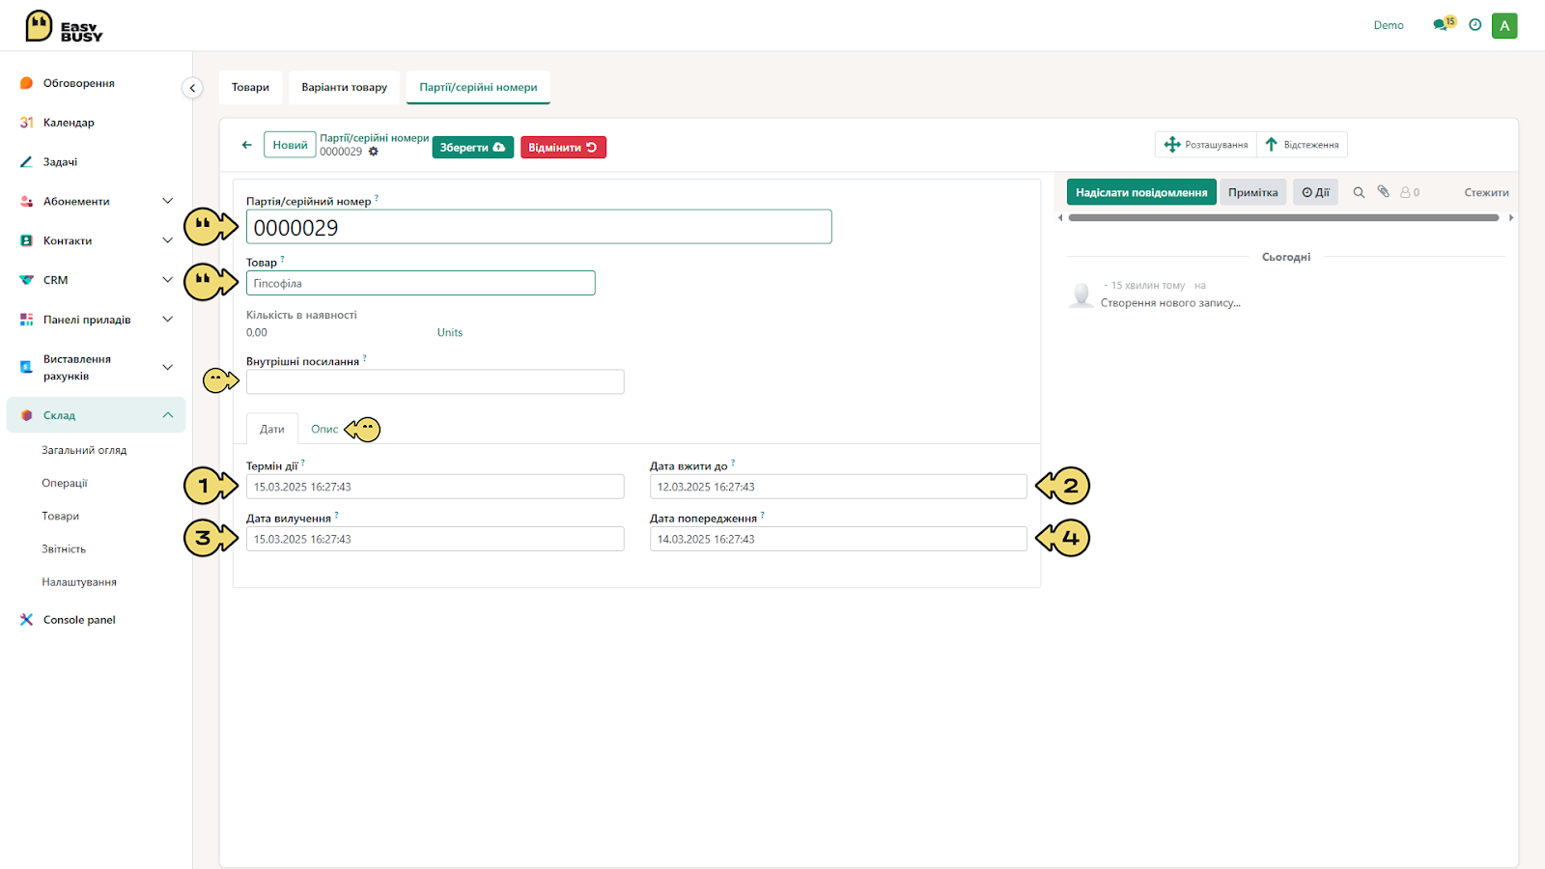
Task: Open Звітність under Склад
Action: (x=64, y=548)
